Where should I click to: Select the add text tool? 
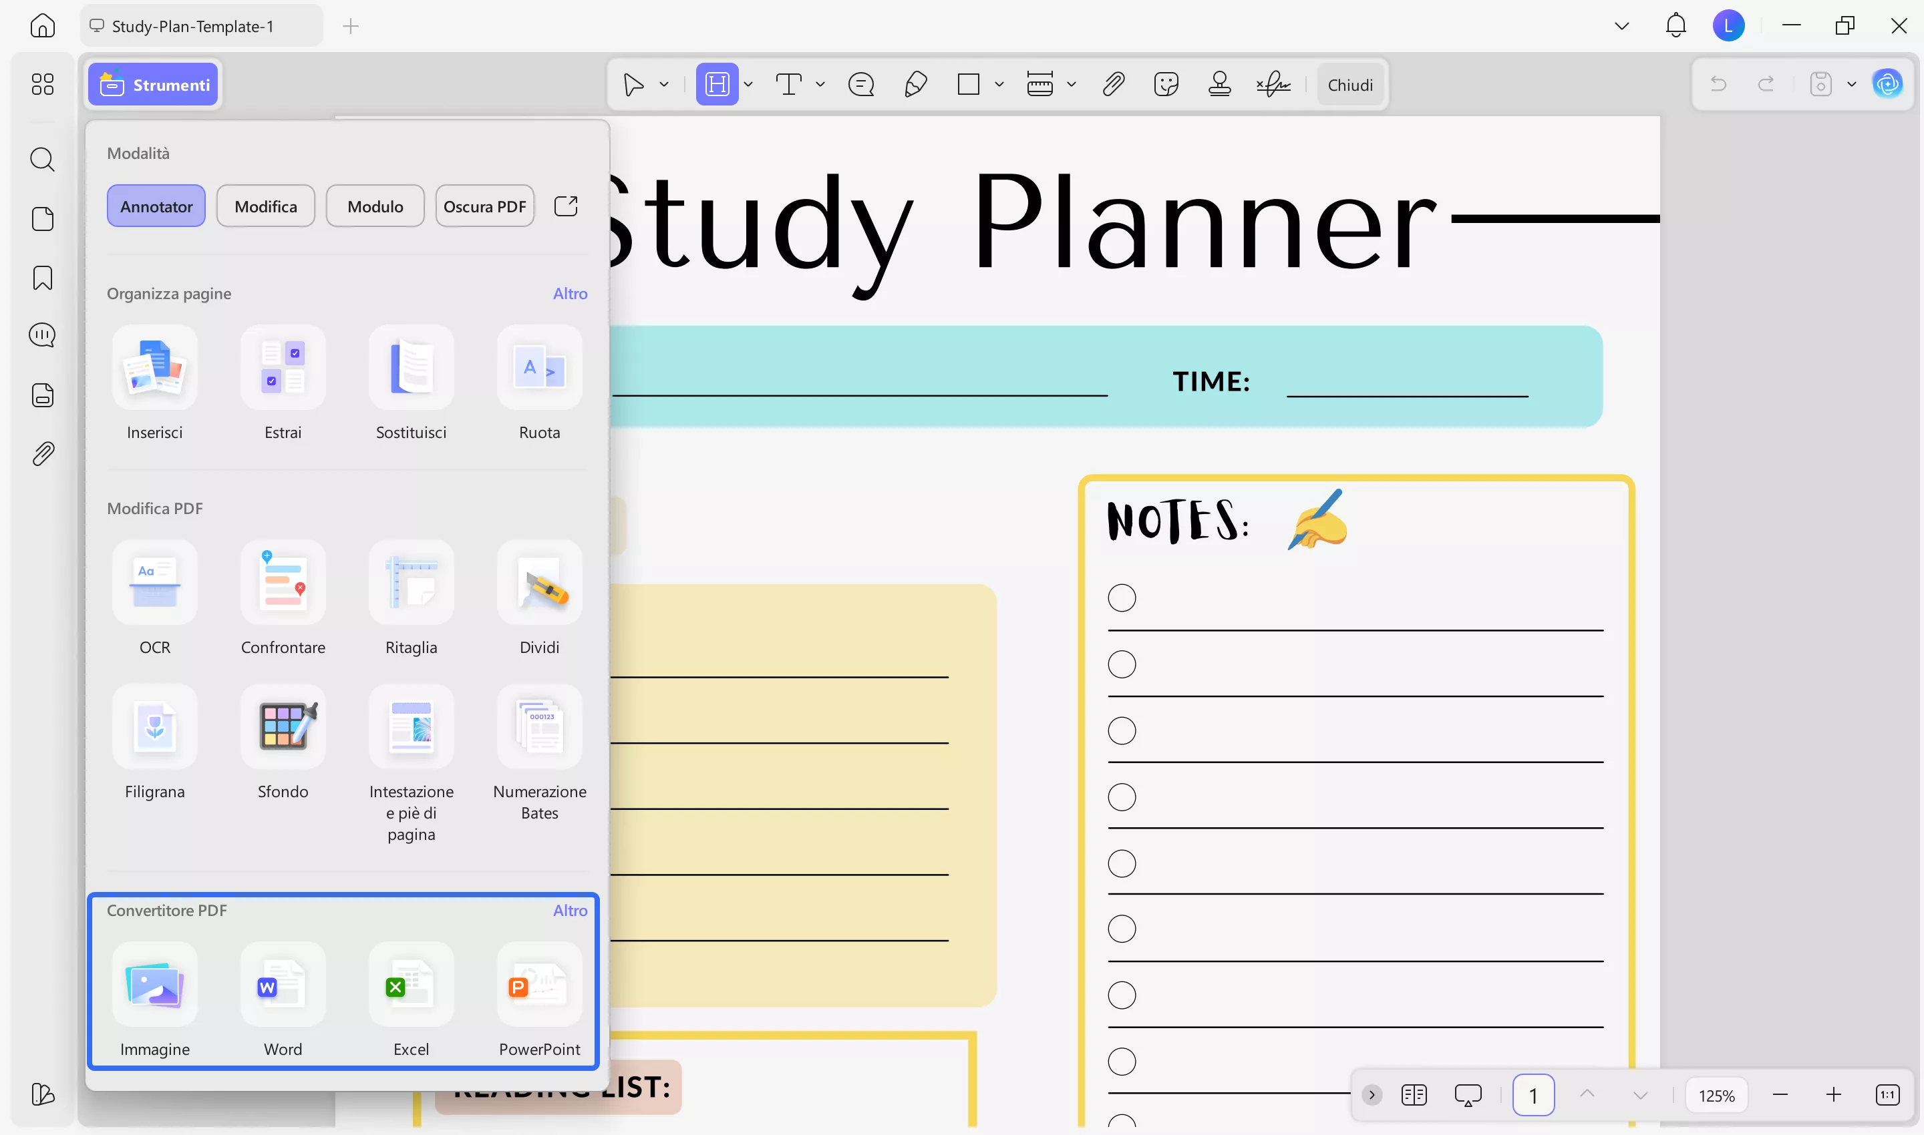click(x=790, y=84)
